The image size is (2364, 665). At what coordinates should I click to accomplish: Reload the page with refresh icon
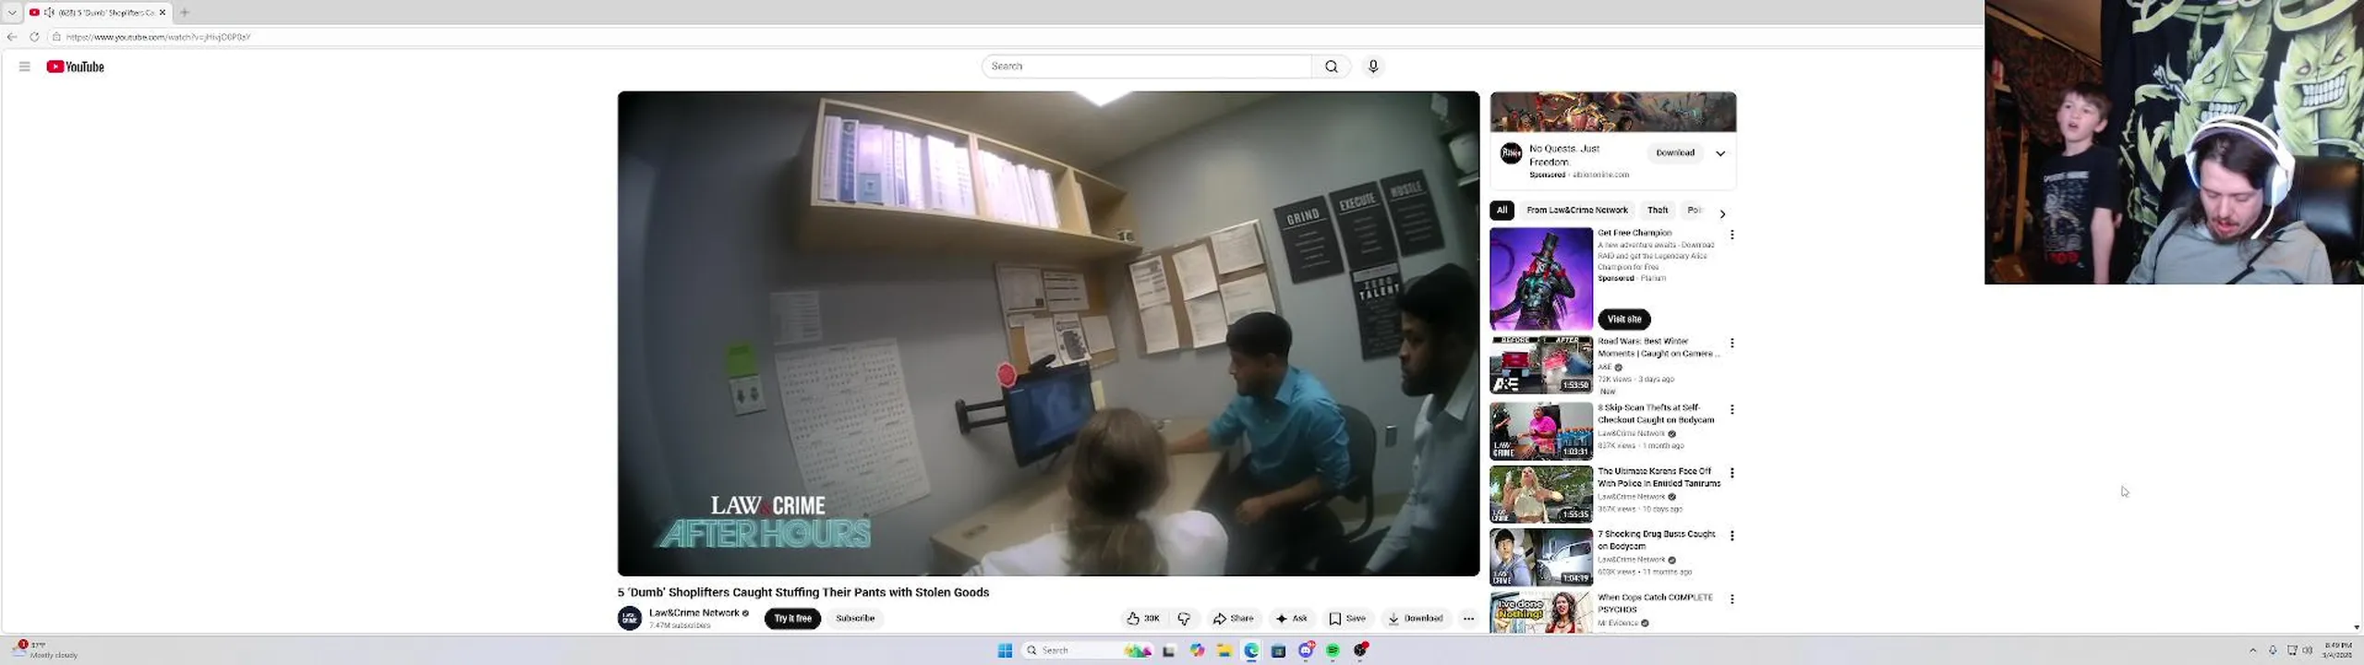point(34,37)
